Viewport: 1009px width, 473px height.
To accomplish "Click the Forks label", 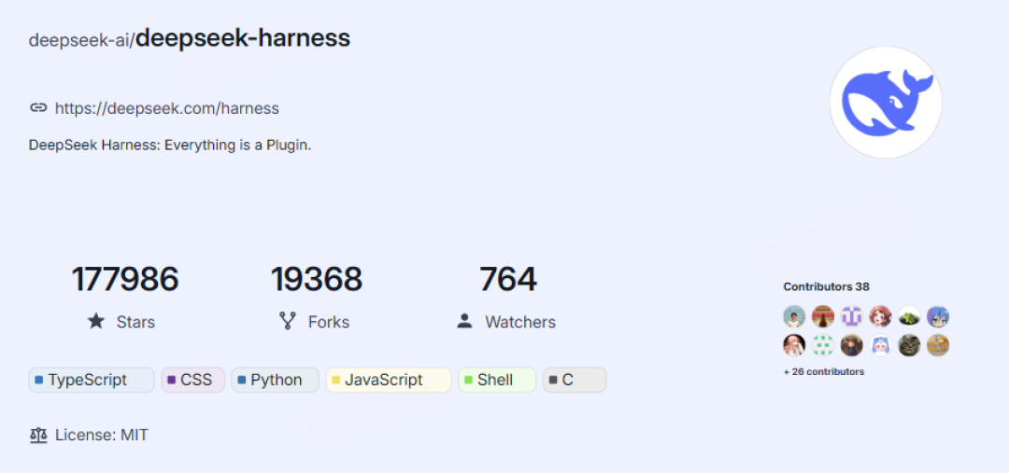I will (x=329, y=322).
